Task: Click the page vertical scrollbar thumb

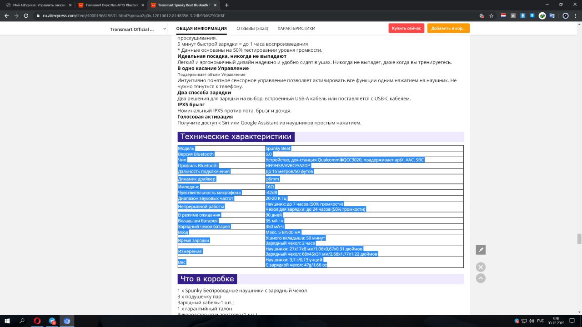Action: (x=579, y=239)
